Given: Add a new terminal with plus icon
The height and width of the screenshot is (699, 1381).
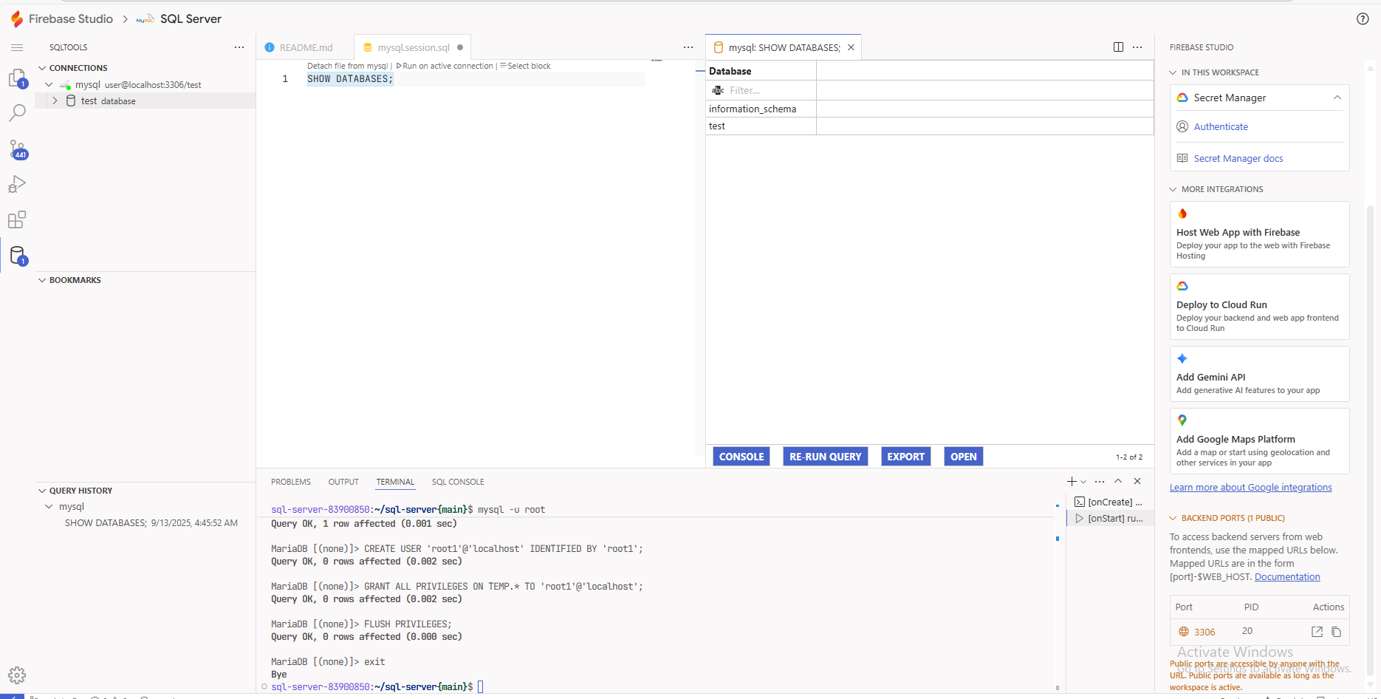Looking at the screenshot, I should [1071, 481].
